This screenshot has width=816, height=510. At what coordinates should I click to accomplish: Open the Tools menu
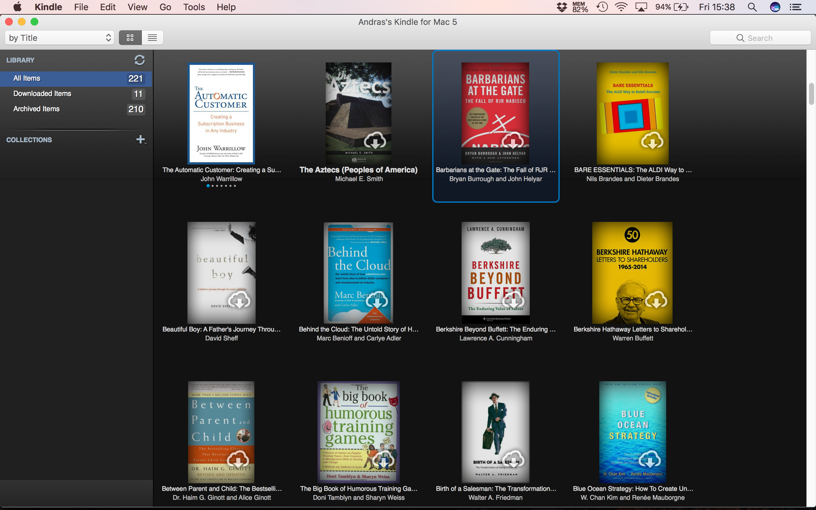[194, 7]
